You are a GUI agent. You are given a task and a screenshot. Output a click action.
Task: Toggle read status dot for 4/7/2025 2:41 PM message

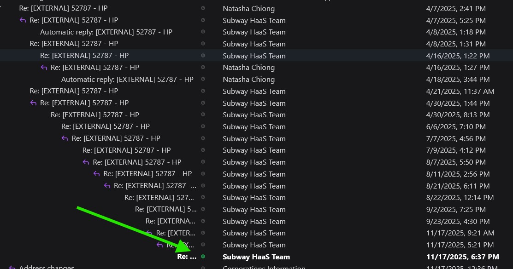(x=203, y=8)
